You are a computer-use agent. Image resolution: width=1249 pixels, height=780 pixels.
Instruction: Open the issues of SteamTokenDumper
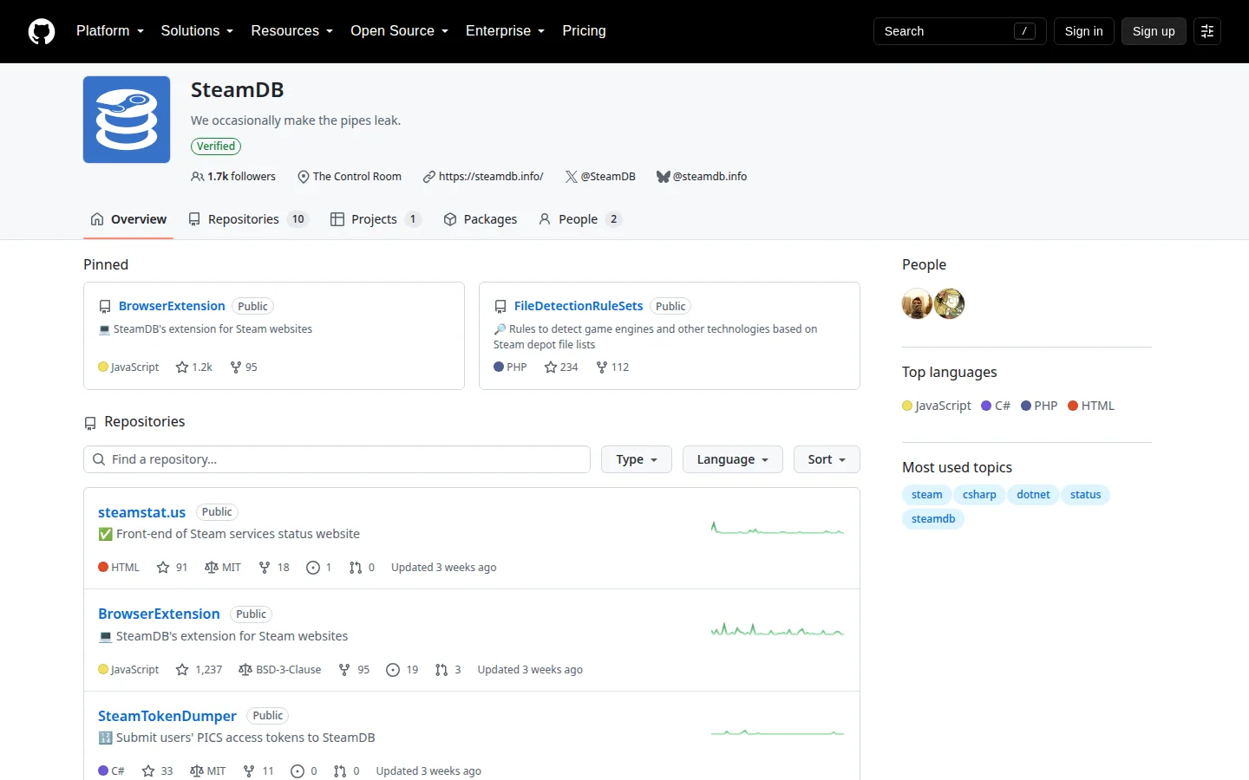(x=304, y=771)
